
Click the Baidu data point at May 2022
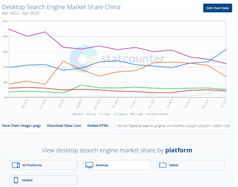click(27, 36)
